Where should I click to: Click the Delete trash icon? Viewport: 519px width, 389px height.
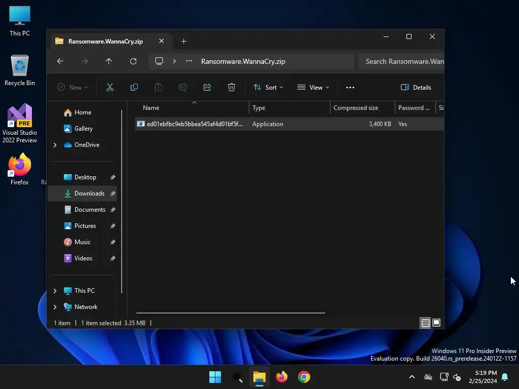click(x=231, y=87)
